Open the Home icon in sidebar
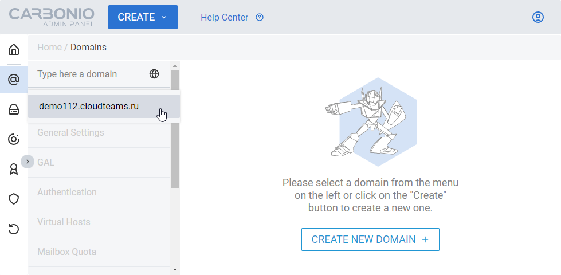The image size is (561, 275). point(14,49)
